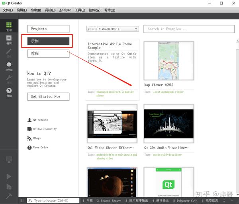Open Help mode question mark icon
The height and width of the screenshot is (204, 239).
[9, 92]
